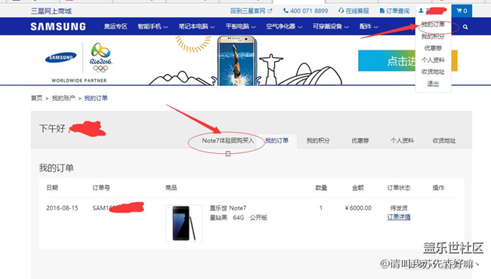Image resolution: width=491 pixels, height=279 pixels.
Task: Click the Galaxy Note7 product thumbnail
Action: (x=184, y=223)
